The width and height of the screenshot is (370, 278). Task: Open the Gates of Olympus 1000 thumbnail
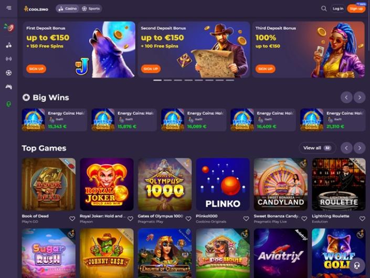pyautogui.click(x=165, y=184)
